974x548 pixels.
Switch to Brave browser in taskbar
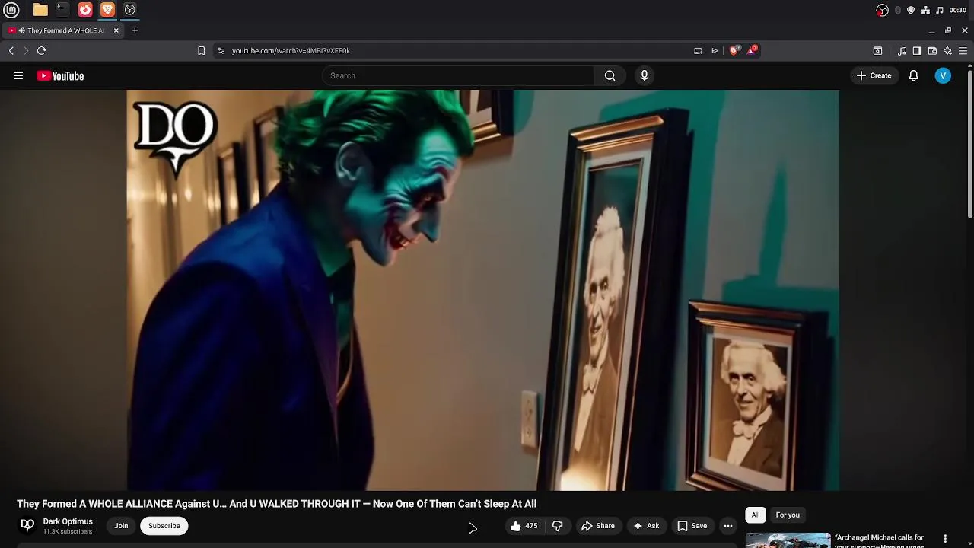pos(107,10)
